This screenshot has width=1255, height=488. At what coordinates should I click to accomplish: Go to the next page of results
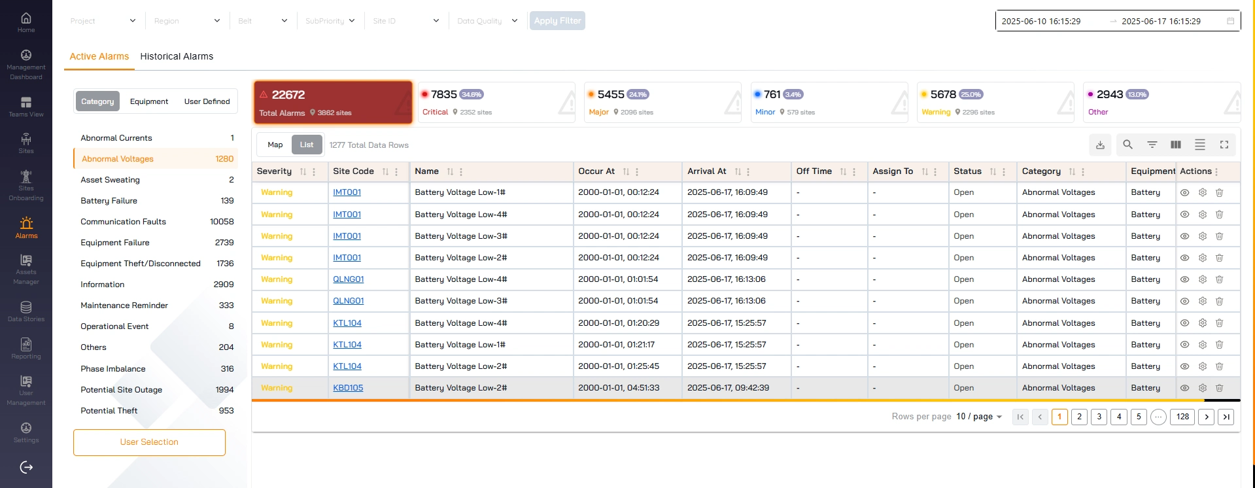click(1207, 417)
